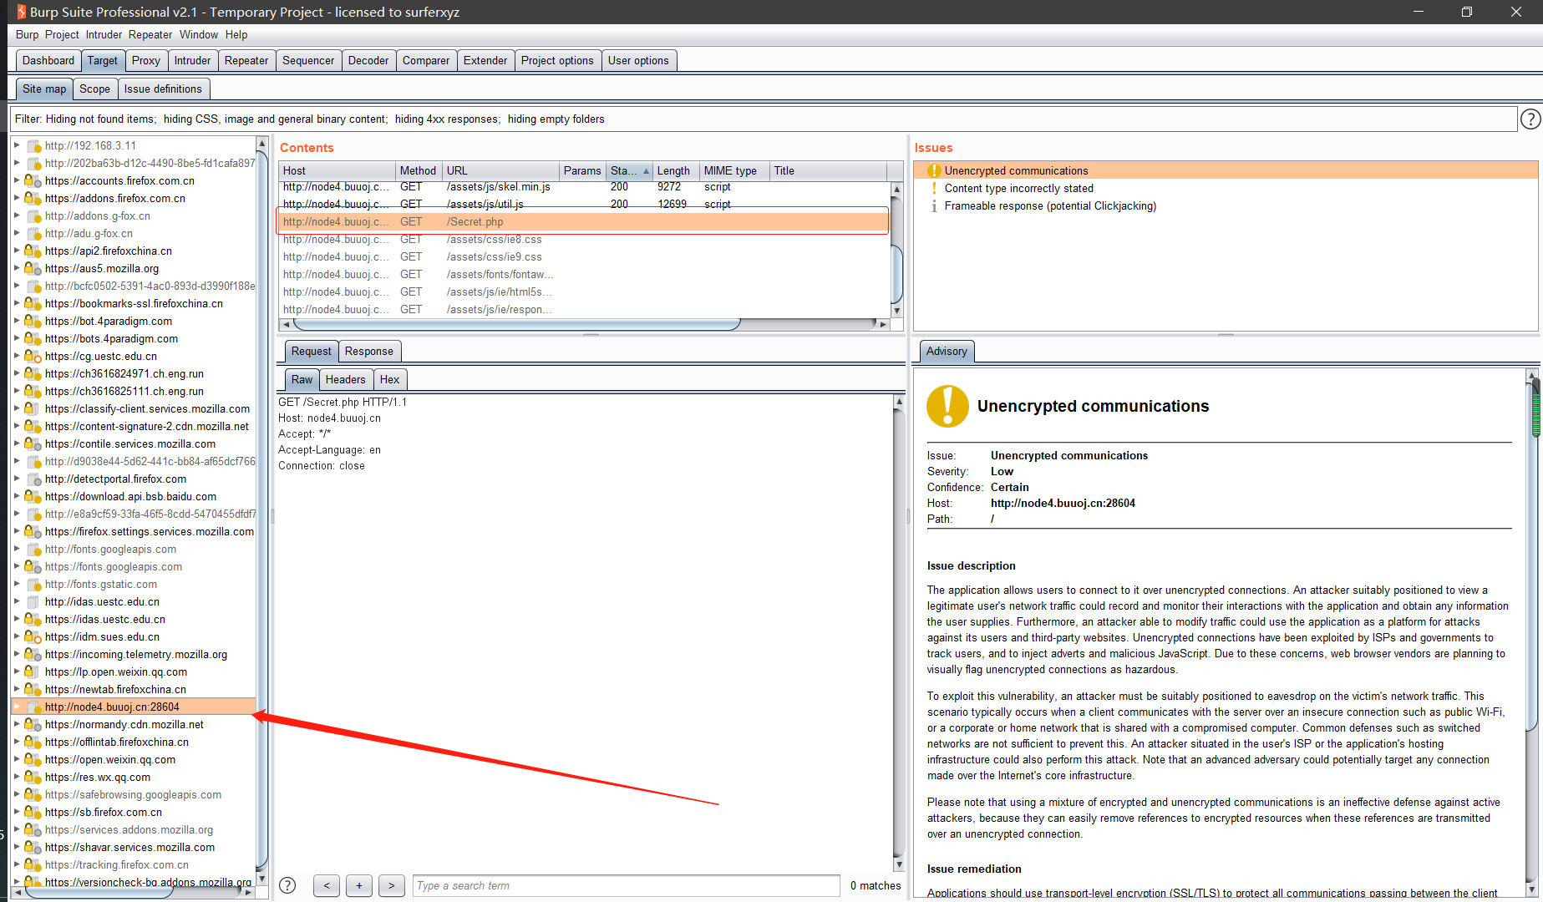Click the filter help question mark icon

[x=1530, y=119]
